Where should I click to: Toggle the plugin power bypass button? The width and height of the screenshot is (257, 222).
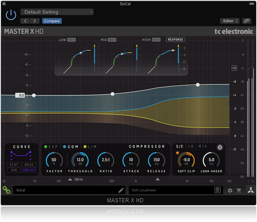click(11, 14)
